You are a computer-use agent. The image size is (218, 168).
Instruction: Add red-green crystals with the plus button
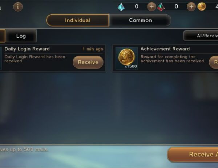[191, 7]
